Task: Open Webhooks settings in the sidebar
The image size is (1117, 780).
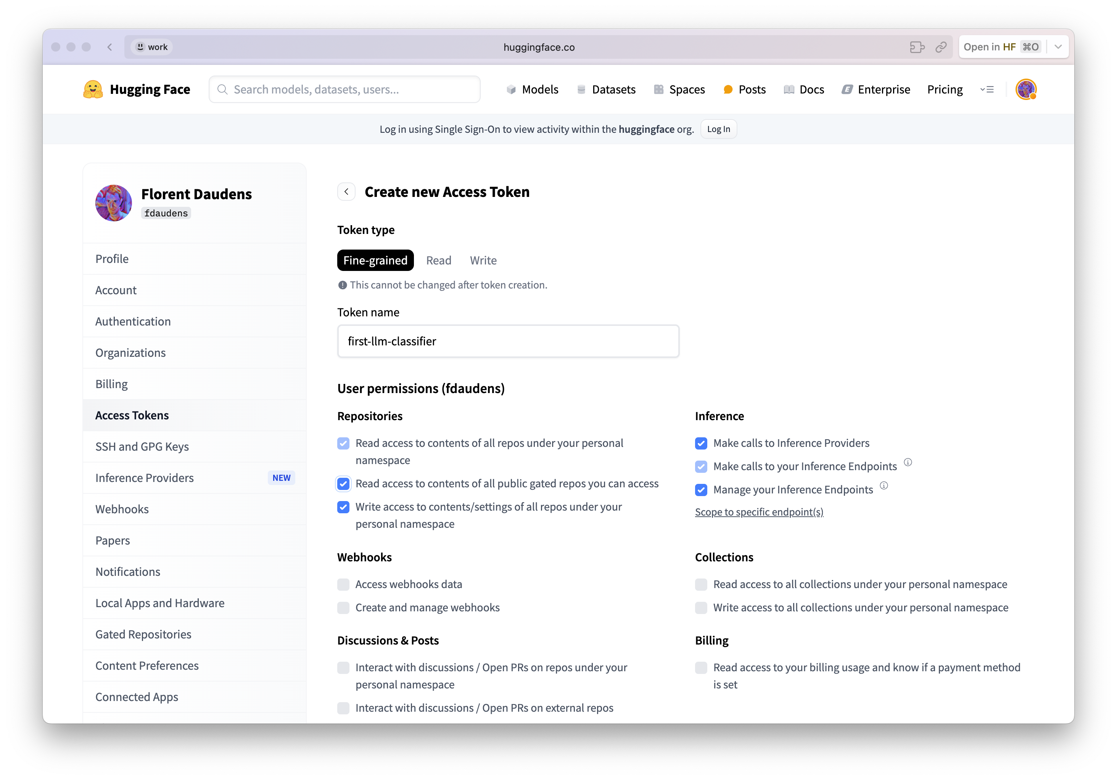Action: (x=195, y=509)
